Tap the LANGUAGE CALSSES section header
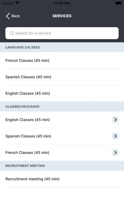 62,47
